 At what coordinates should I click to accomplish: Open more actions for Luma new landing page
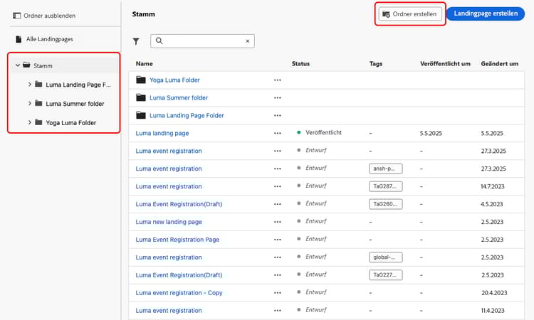pos(277,222)
